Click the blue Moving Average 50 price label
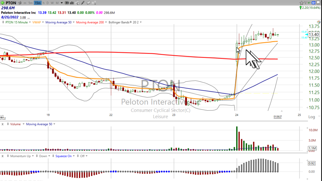The image size is (322, 181). point(58,22)
